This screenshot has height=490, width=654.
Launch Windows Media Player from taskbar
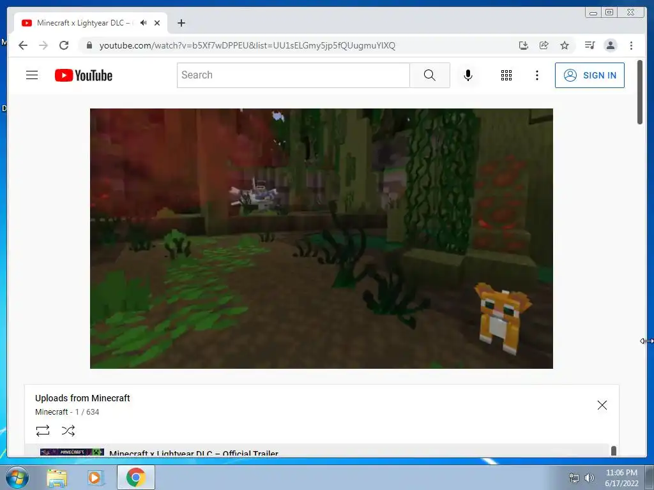point(95,477)
